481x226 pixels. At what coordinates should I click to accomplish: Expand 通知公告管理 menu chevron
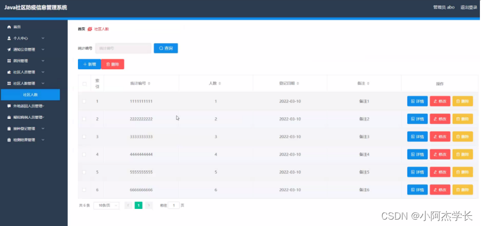[x=43, y=49]
